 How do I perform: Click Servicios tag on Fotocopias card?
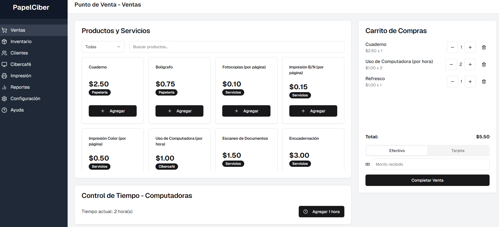point(233,92)
